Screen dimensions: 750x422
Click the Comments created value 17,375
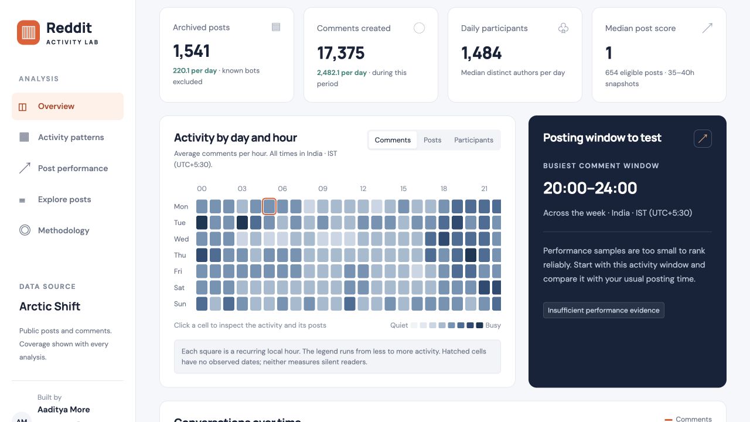(x=340, y=53)
